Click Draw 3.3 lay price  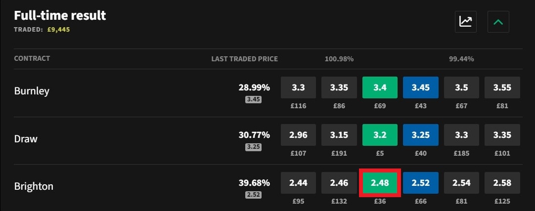[x=461, y=135]
